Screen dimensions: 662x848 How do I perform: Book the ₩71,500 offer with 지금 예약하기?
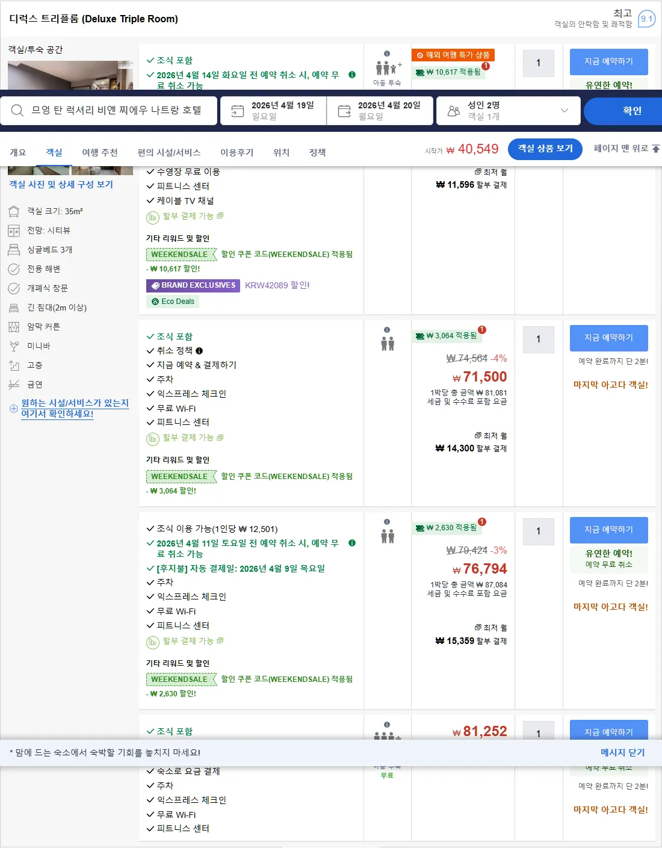pyautogui.click(x=609, y=338)
